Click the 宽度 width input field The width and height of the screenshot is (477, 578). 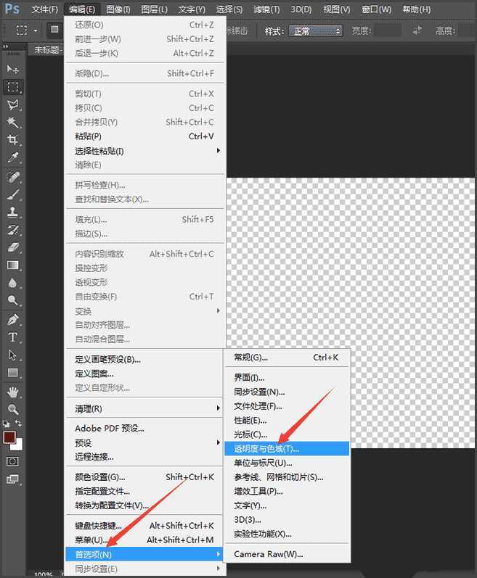coord(388,30)
